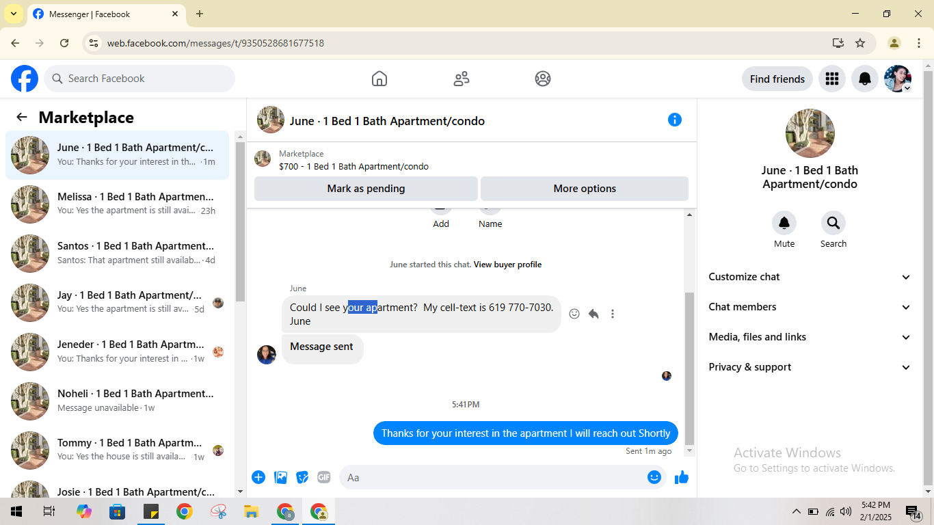Expand Privacy & support section
Viewport: 934px width, 525px height.
pos(810,367)
